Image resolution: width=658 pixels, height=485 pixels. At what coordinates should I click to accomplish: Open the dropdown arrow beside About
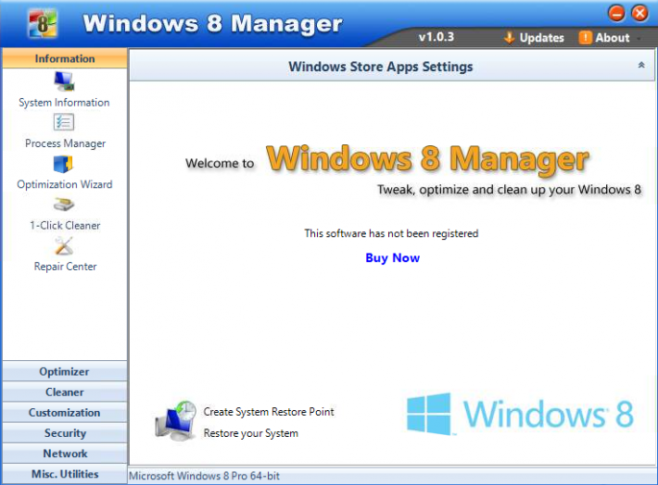639,39
